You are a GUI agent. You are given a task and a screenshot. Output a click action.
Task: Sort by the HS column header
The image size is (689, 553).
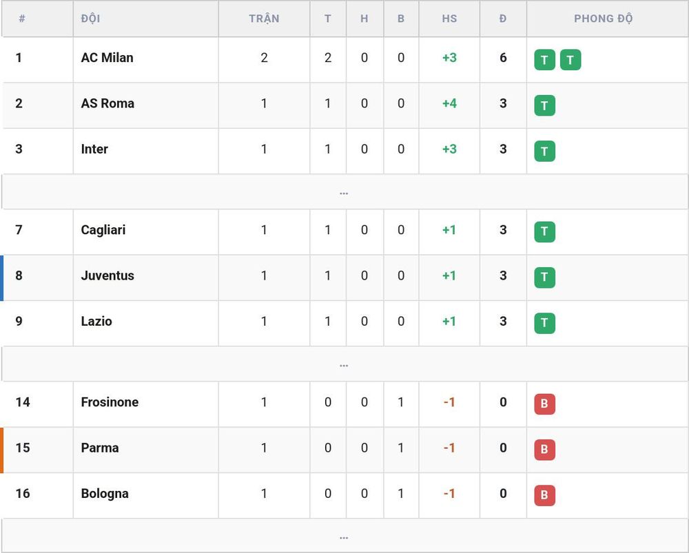tap(449, 19)
